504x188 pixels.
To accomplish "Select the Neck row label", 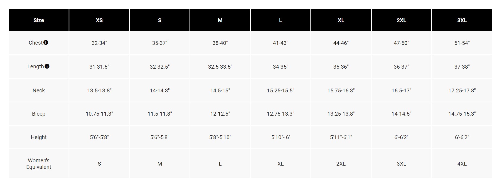I will (x=39, y=90).
